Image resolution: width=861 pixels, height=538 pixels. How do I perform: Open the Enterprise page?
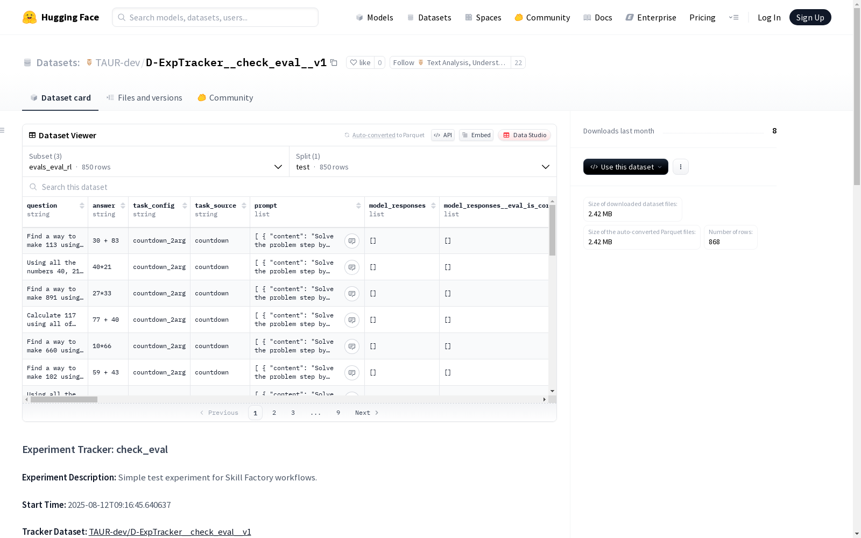pyautogui.click(x=651, y=17)
